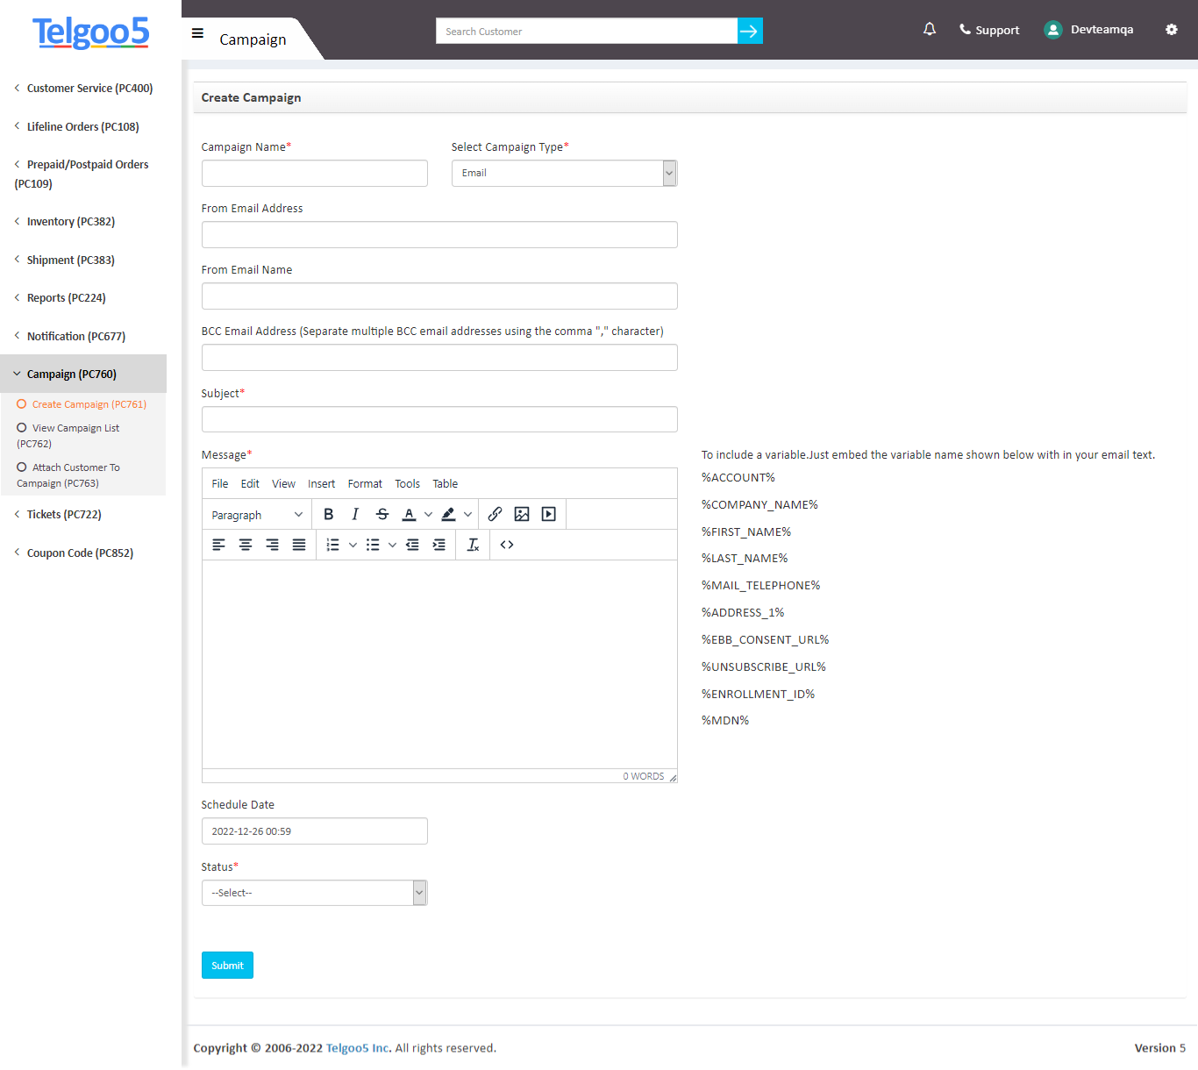The image size is (1198, 1070).
Task: Apply italic formatting to the message text
Action: (355, 514)
